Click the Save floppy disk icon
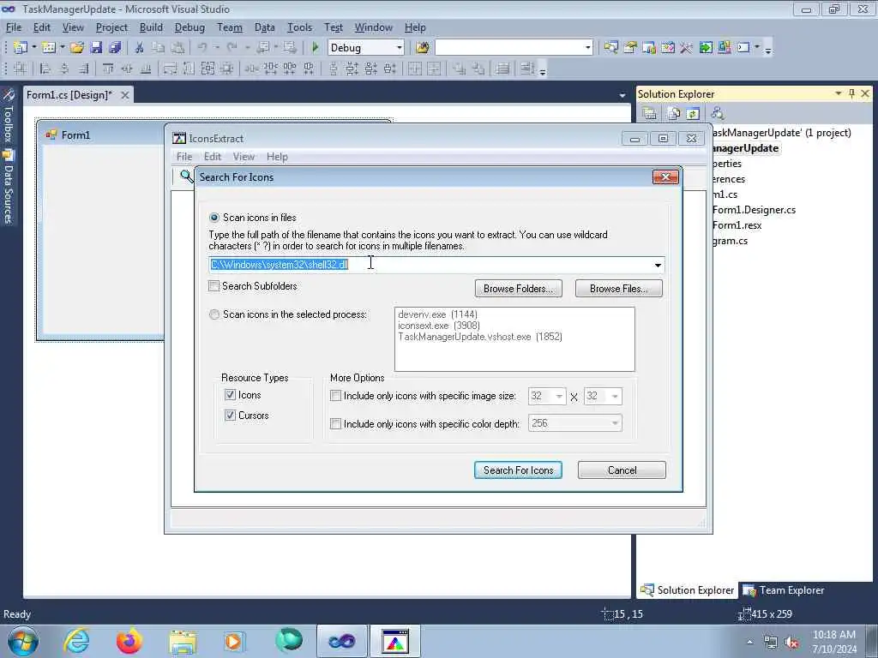The width and height of the screenshot is (878, 658). pyautogui.click(x=96, y=48)
